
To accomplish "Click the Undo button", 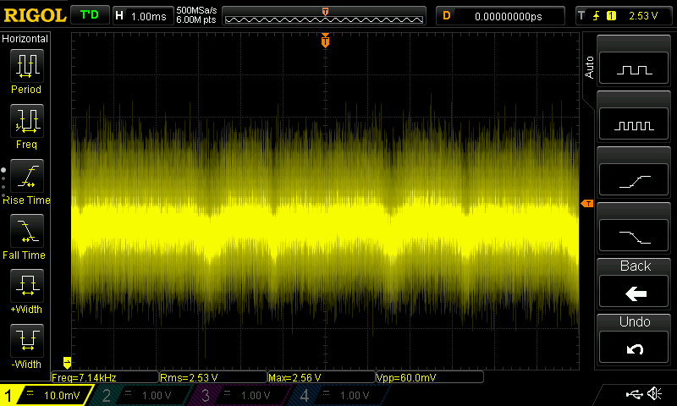I will point(634,348).
